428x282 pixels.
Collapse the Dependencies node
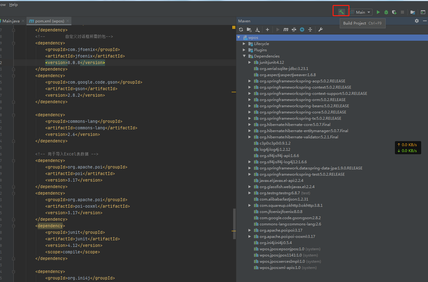click(x=244, y=56)
